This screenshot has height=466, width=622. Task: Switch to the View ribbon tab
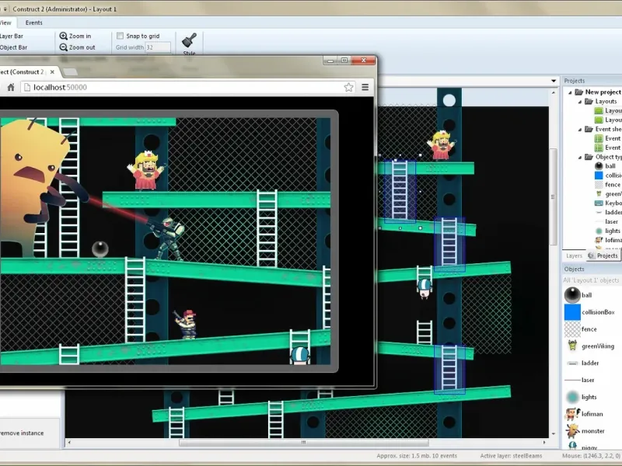5,23
